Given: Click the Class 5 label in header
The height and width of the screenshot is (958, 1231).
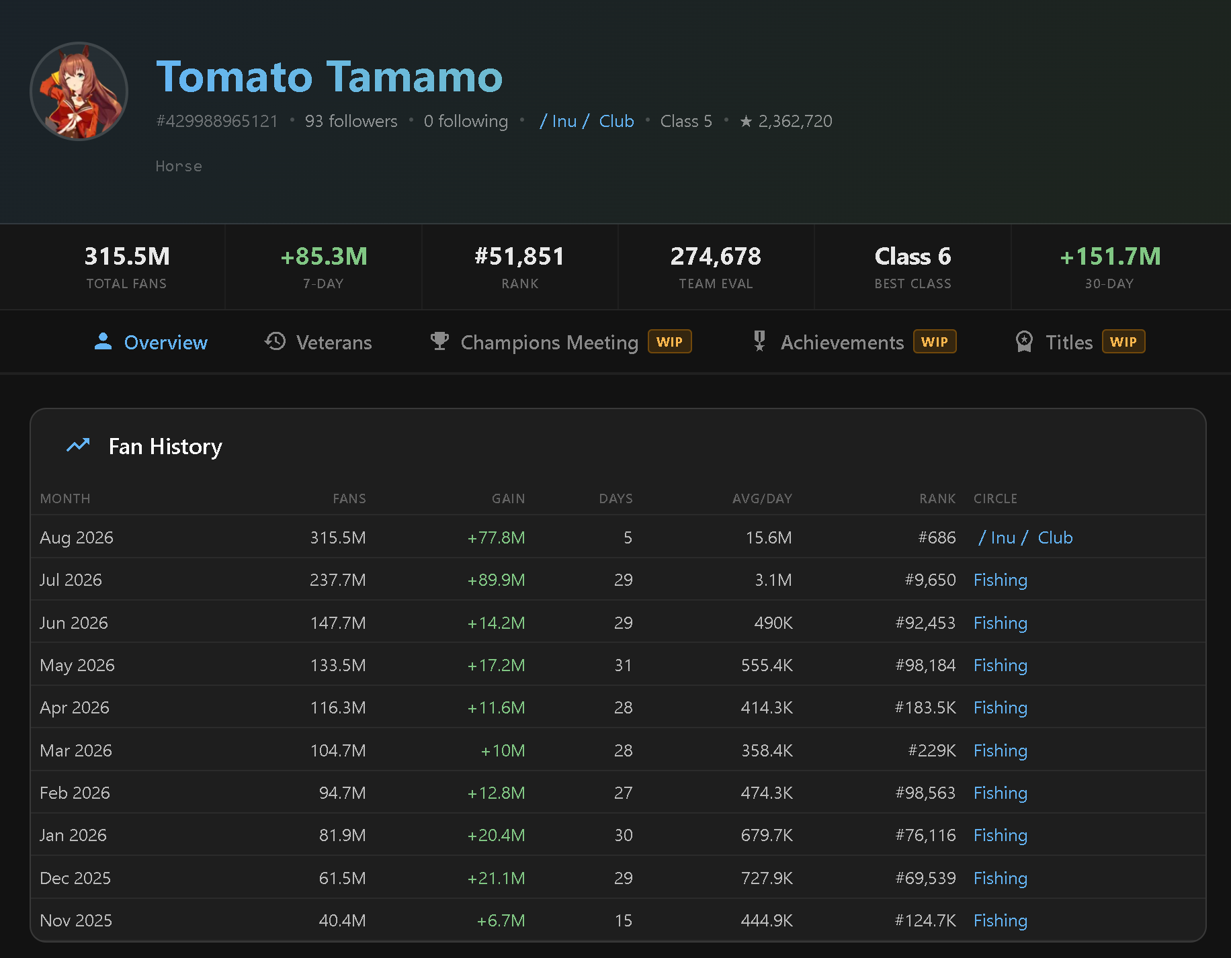Looking at the screenshot, I should point(686,121).
